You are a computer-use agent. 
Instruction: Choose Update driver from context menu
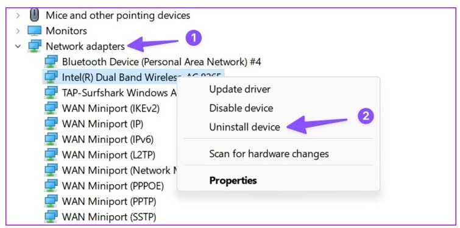tap(239, 89)
